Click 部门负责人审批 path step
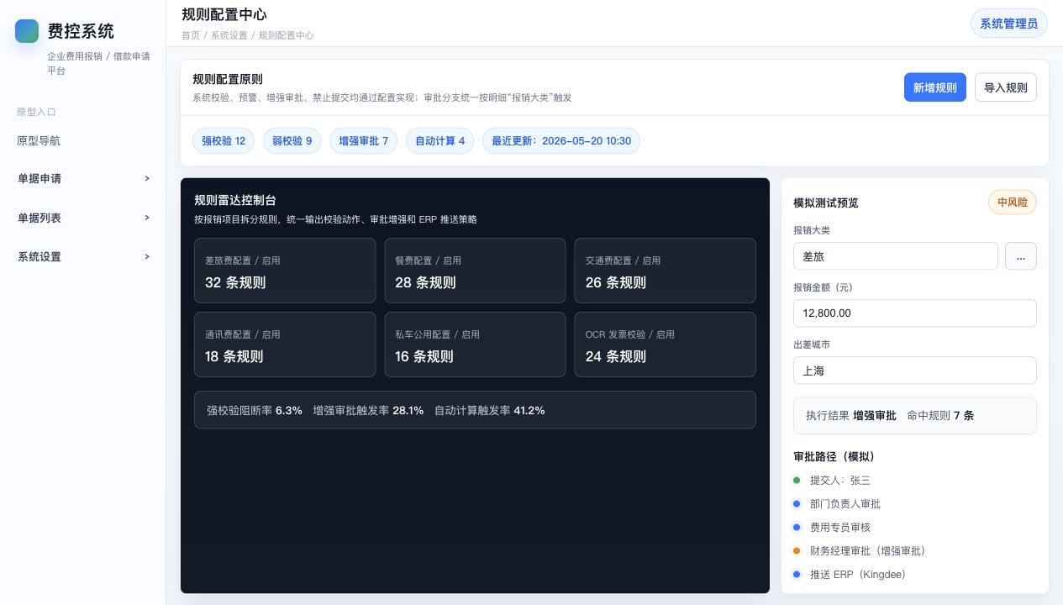This screenshot has width=1063, height=605. coord(845,504)
